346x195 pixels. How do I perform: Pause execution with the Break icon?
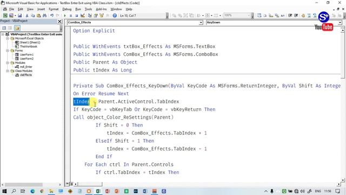71,16
